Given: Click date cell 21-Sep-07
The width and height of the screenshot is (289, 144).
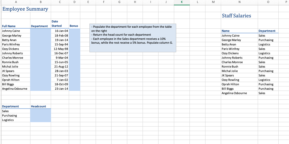Looking at the screenshot, I should (x=60, y=75).
